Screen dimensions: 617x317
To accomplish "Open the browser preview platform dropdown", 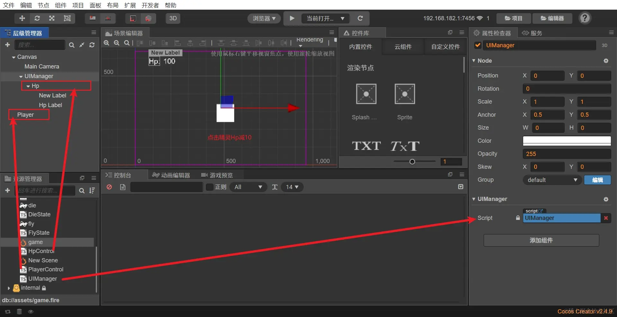I will coord(264,18).
